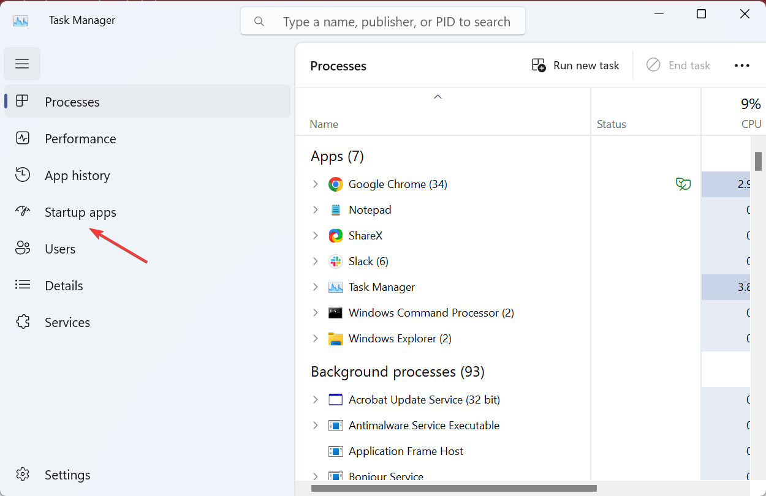Select the Apps (7) group header
This screenshot has height=496, width=766.
[x=337, y=156]
